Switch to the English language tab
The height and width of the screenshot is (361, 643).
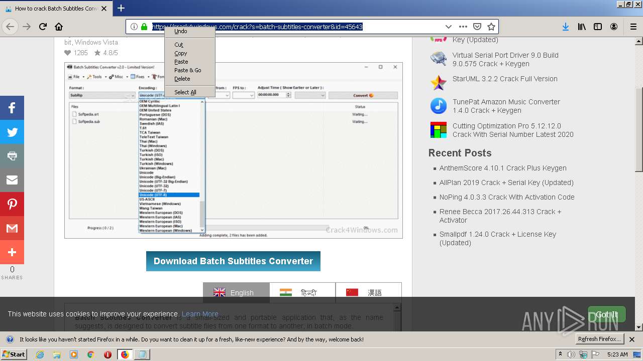pos(236,293)
